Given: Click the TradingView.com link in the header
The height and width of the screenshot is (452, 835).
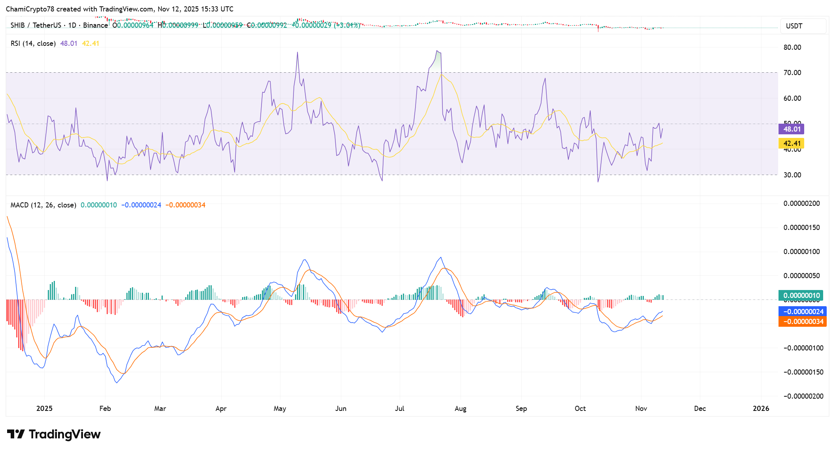Looking at the screenshot, I should [x=126, y=9].
